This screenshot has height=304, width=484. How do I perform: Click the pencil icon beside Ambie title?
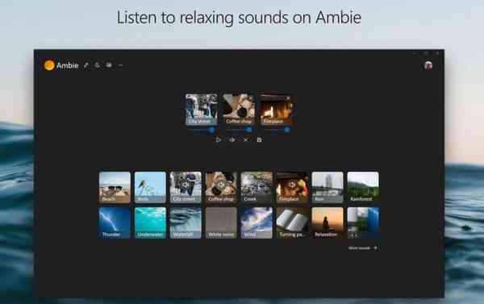point(86,65)
